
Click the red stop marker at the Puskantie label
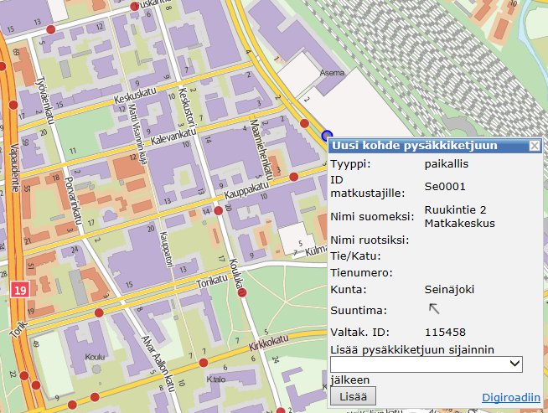pyautogui.click(x=135, y=7)
